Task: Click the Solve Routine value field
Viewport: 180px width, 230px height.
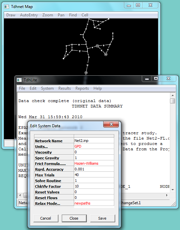Action: [x=94, y=180]
